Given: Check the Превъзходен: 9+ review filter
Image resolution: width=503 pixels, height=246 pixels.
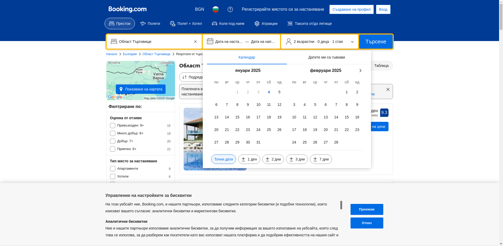Looking at the screenshot, I should click(113, 125).
